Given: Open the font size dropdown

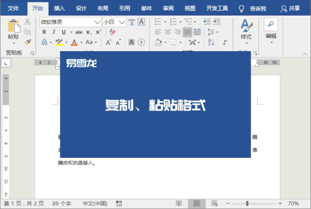Looking at the screenshot, I should click(122, 22).
